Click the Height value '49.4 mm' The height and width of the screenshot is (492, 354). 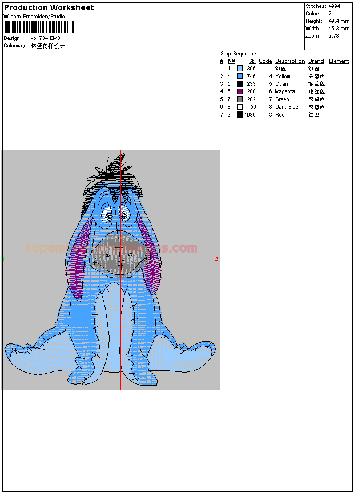(x=339, y=21)
